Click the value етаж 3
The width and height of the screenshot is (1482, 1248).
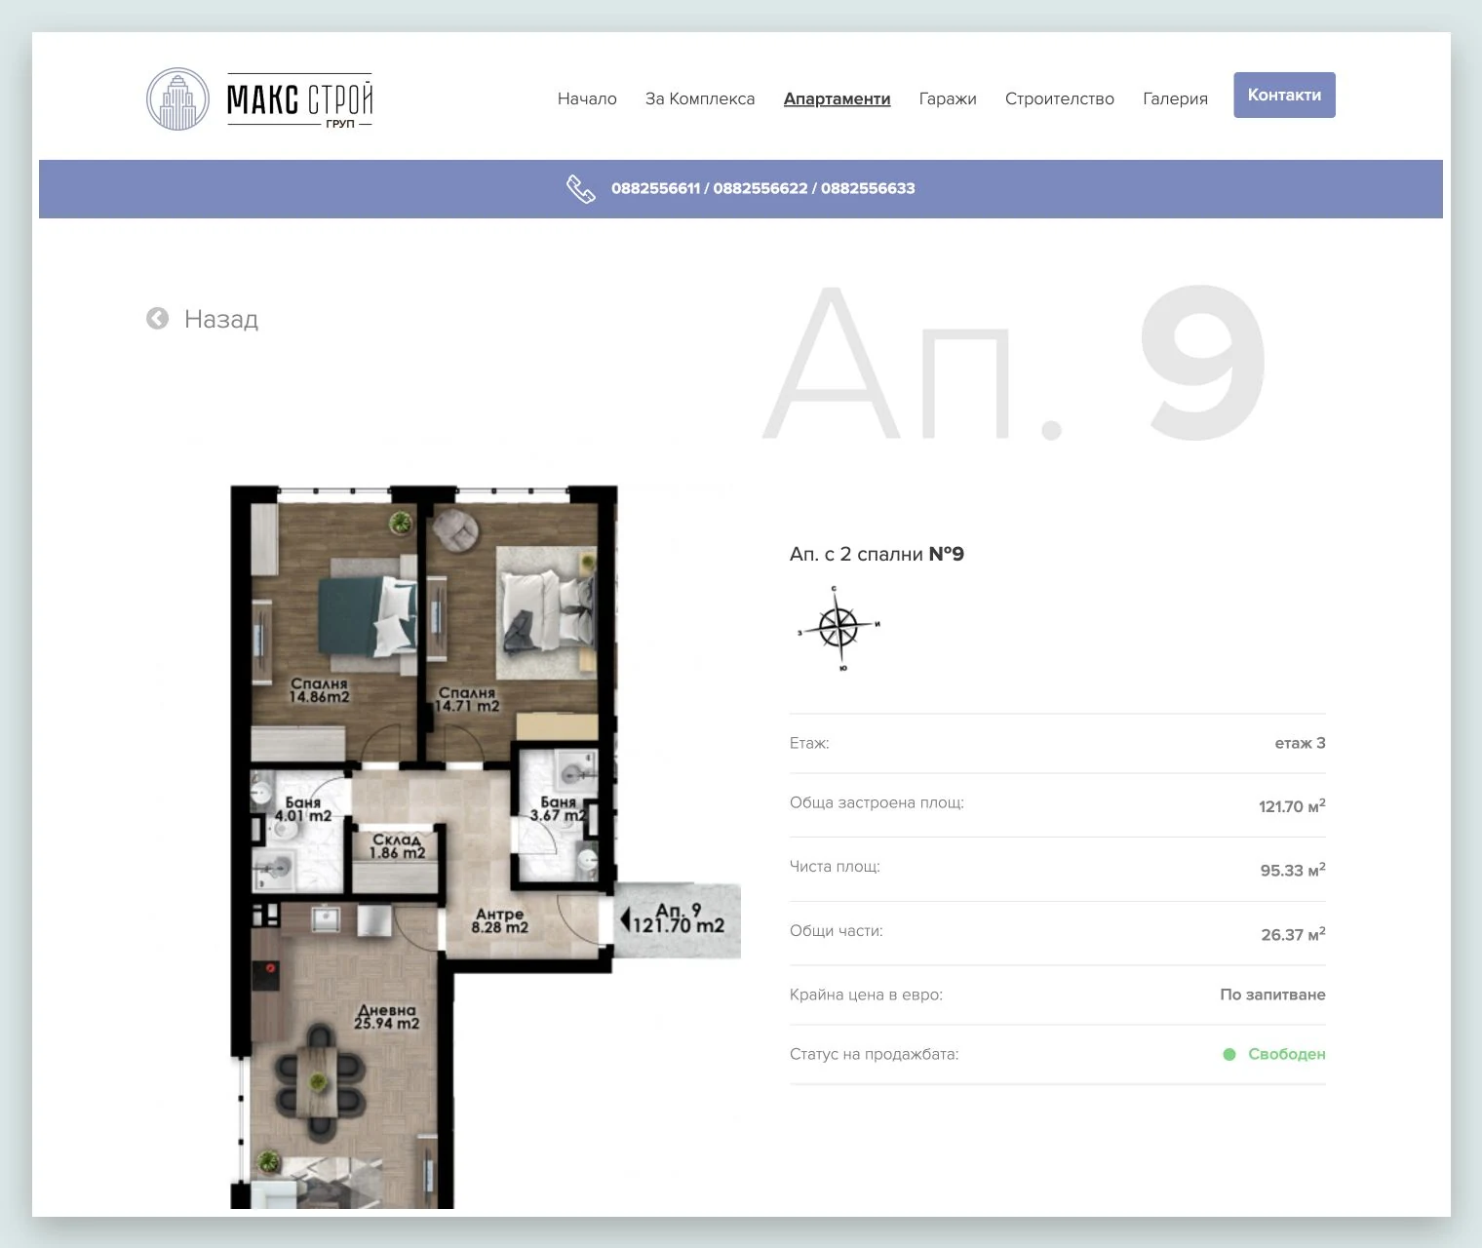1300,743
